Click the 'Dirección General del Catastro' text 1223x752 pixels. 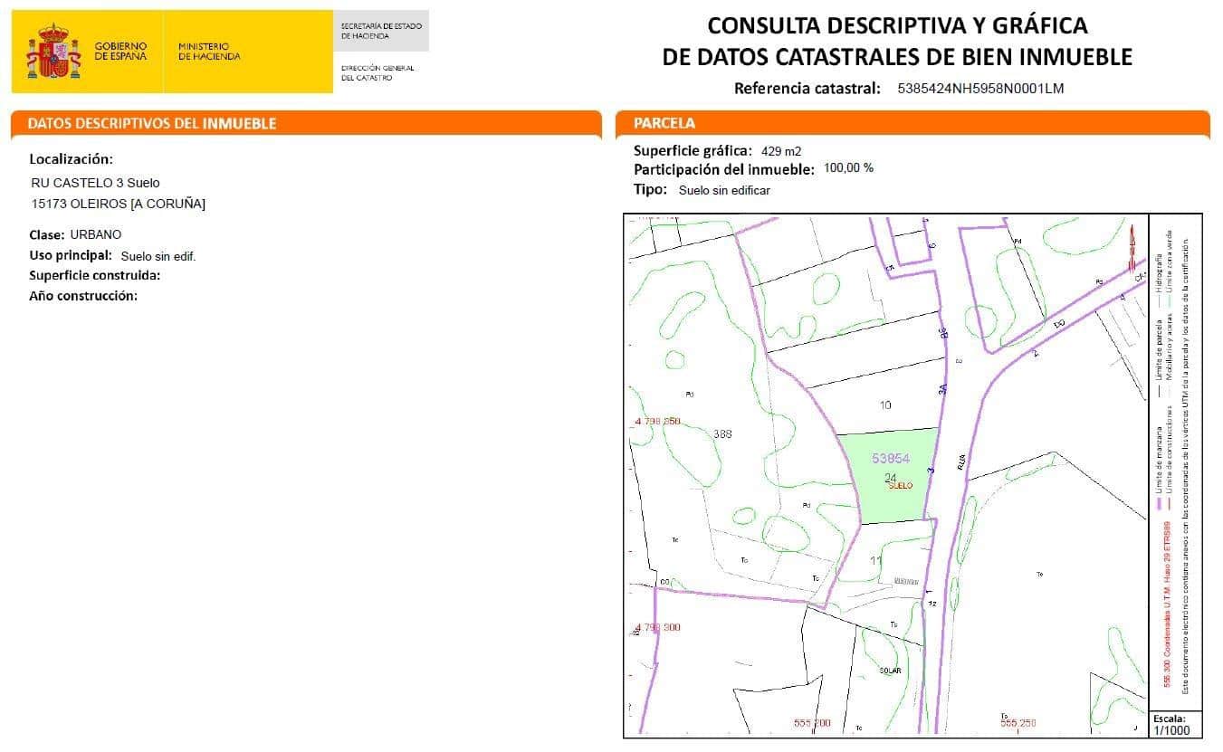click(377, 73)
